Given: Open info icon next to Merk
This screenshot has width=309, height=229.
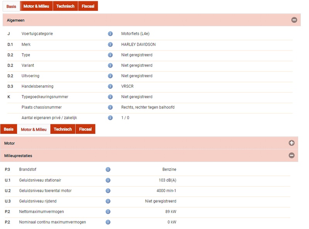Looking at the screenshot, I should [x=110, y=44].
